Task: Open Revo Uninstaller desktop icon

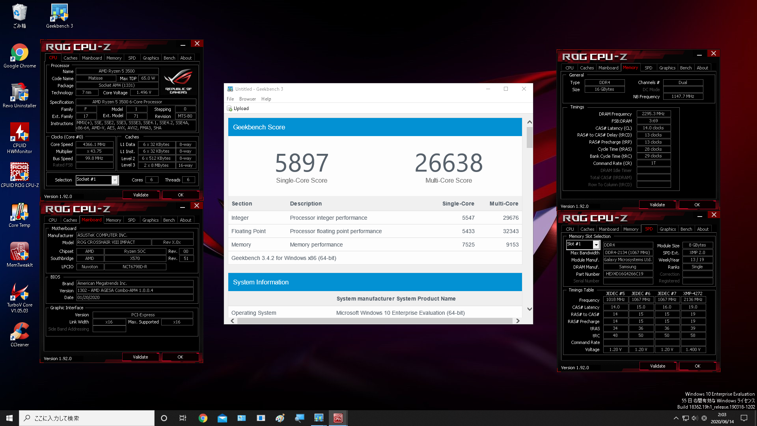Action: tap(20, 96)
